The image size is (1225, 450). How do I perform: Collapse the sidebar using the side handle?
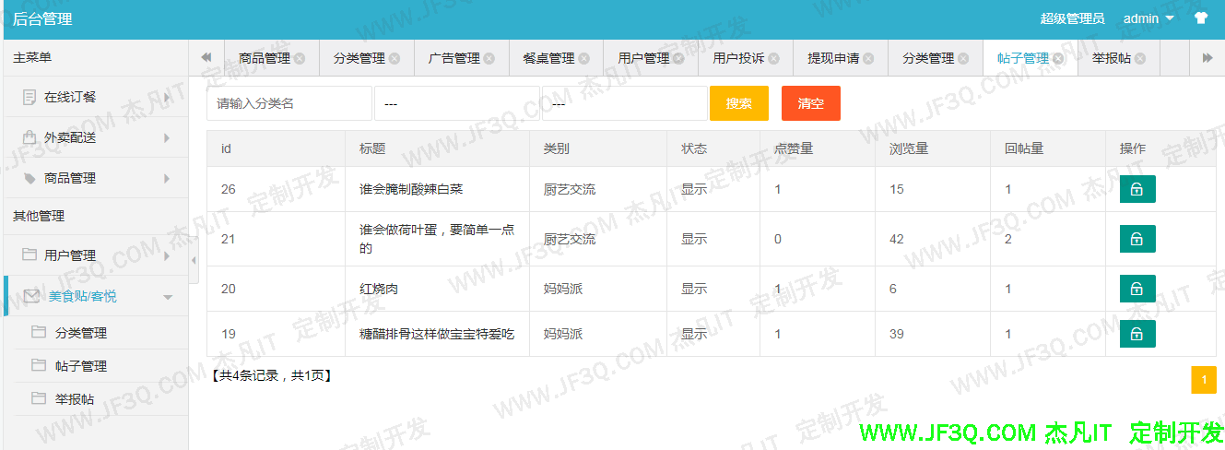click(x=194, y=261)
